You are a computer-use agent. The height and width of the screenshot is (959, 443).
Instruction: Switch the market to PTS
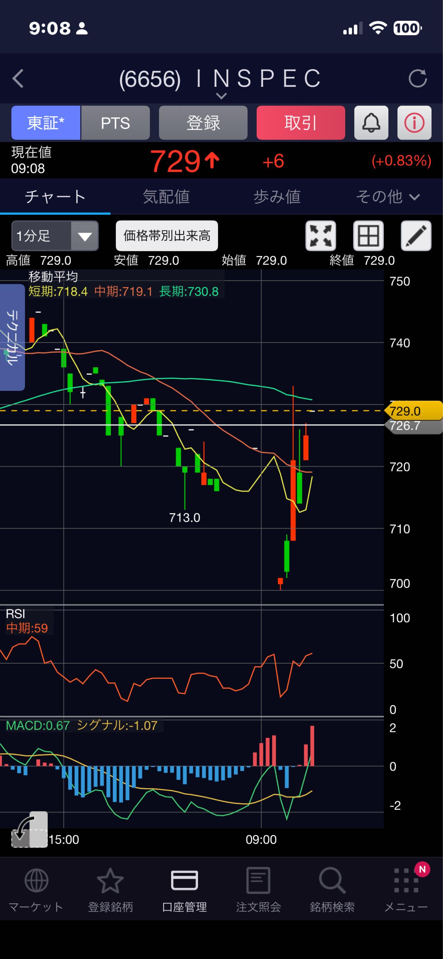click(x=116, y=123)
